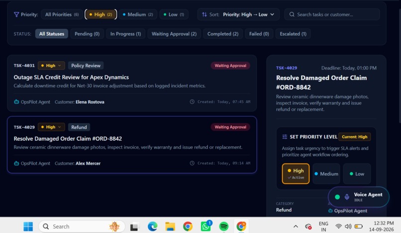The height and width of the screenshot is (233, 401).
Task: Set task priority to Medium in details panel
Action: 326,174
